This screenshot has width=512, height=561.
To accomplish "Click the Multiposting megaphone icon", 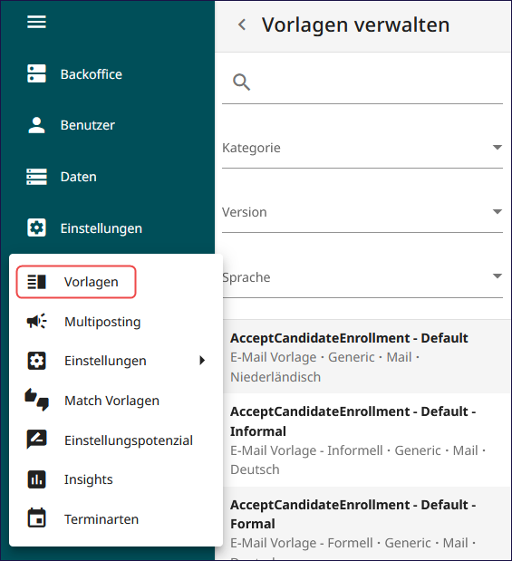I will point(36,322).
